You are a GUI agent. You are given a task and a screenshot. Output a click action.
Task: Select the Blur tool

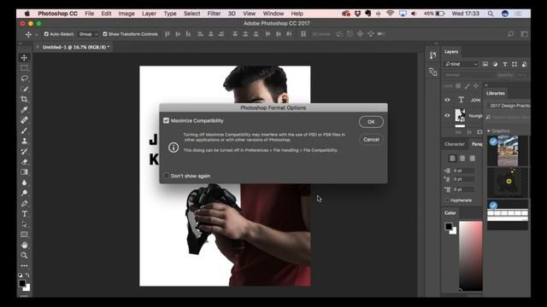pos(24,182)
